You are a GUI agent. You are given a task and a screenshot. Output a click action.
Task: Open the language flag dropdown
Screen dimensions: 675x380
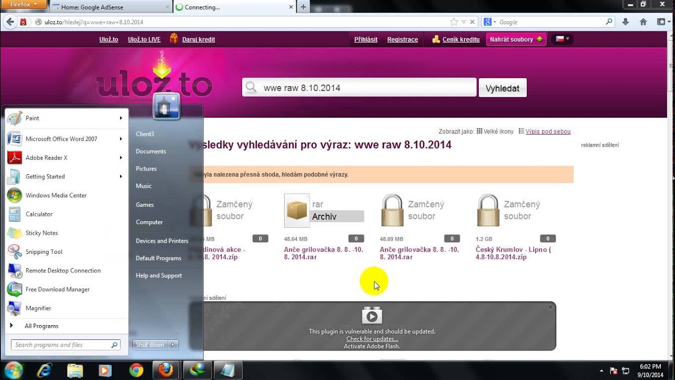pyautogui.click(x=562, y=39)
